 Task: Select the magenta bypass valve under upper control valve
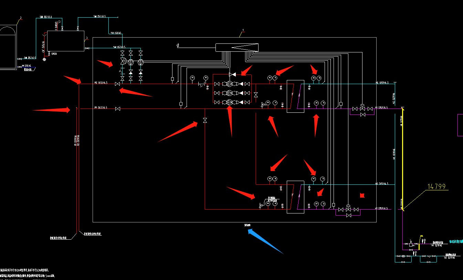pos(362,114)
